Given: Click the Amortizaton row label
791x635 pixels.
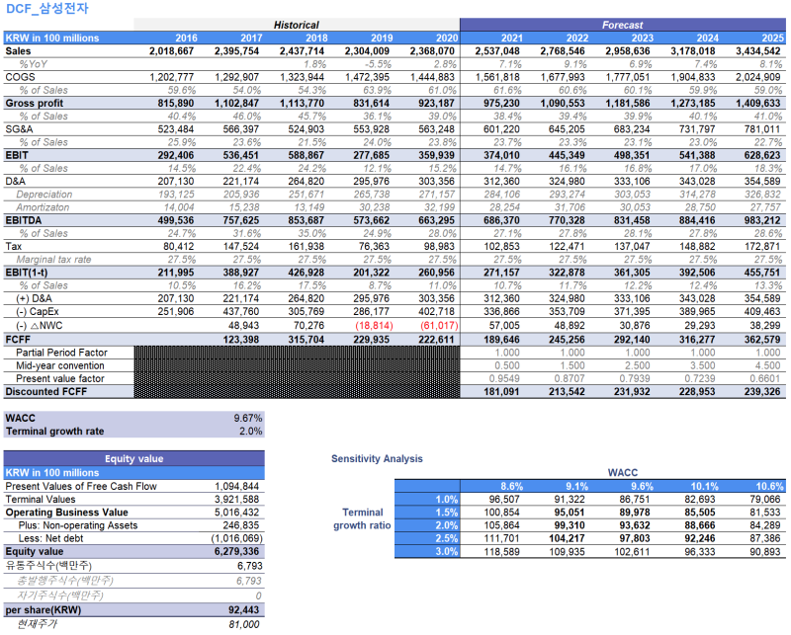Looking at the screenshot, I should point(43,207).
